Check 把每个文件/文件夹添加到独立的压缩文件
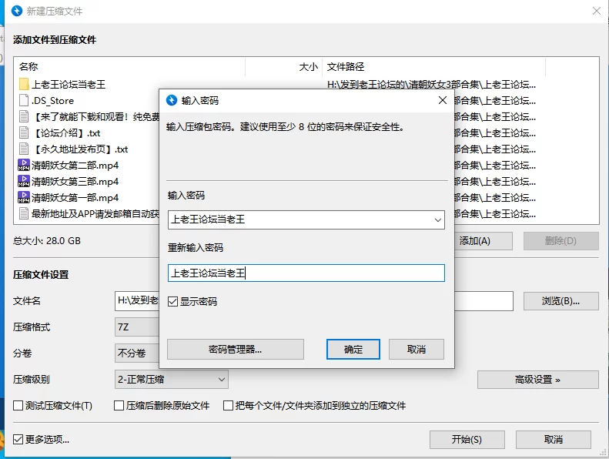Viewport: 609px width, 459px height. [228, 406]
